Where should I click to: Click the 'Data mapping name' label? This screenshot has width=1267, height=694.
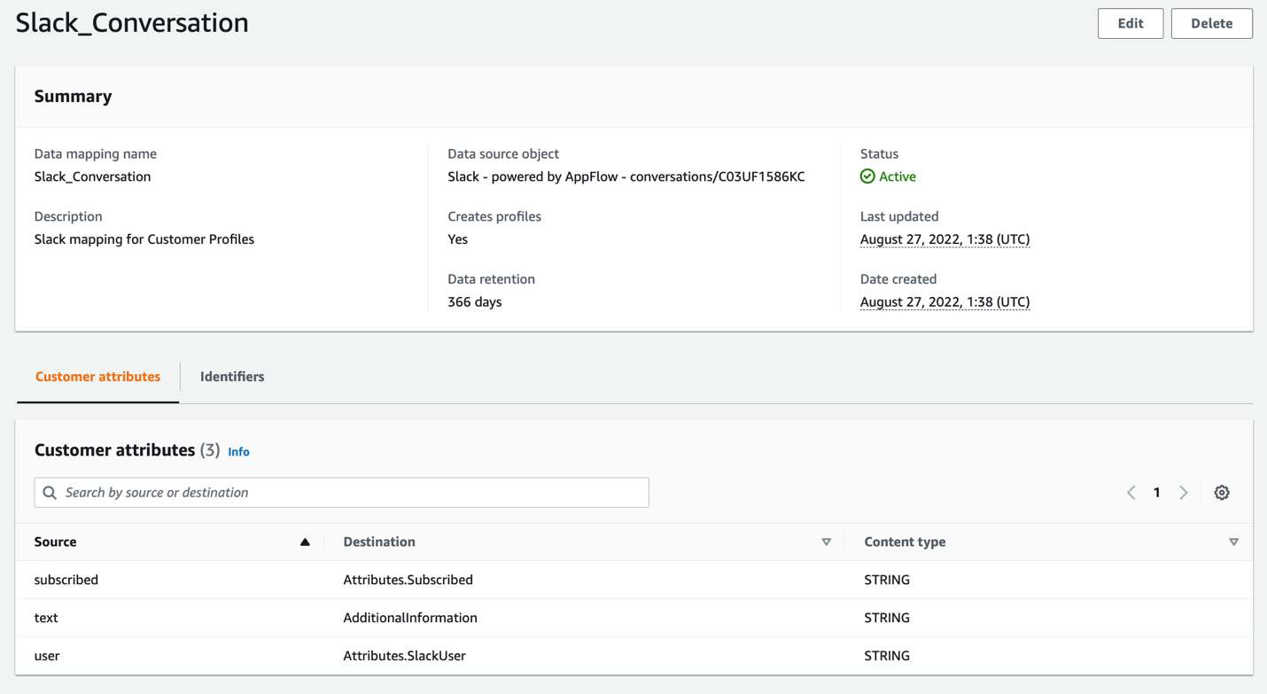click(x=96, y=154)
